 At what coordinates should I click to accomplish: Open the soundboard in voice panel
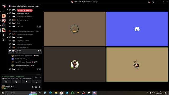36,82
